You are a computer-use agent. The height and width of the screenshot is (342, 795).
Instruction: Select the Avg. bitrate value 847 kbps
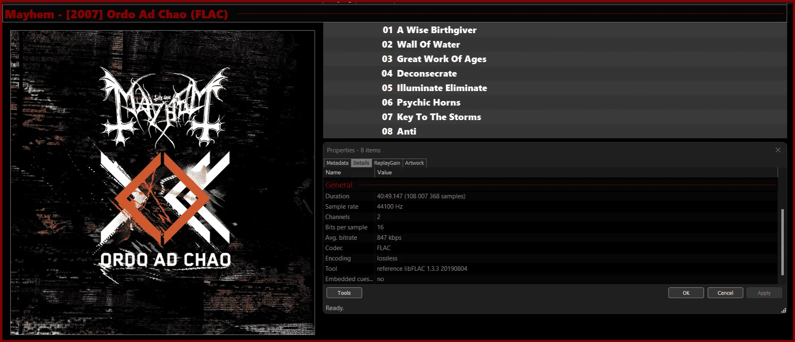pos(389,238)
